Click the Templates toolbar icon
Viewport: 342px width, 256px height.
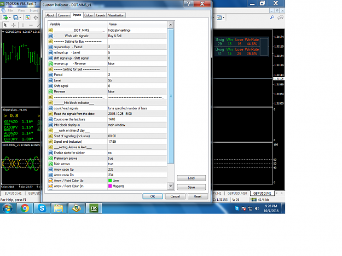[x=219, y=18]
